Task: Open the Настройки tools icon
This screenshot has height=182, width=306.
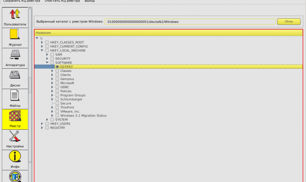Action: pyautogui.click(x=15, y=136)
